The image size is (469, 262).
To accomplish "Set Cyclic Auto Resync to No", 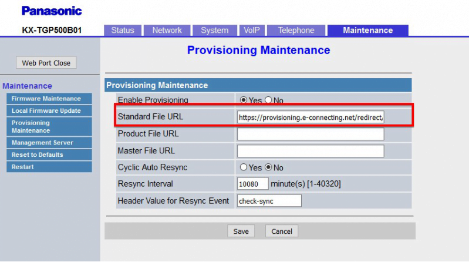I will click(x=268, y=167).
